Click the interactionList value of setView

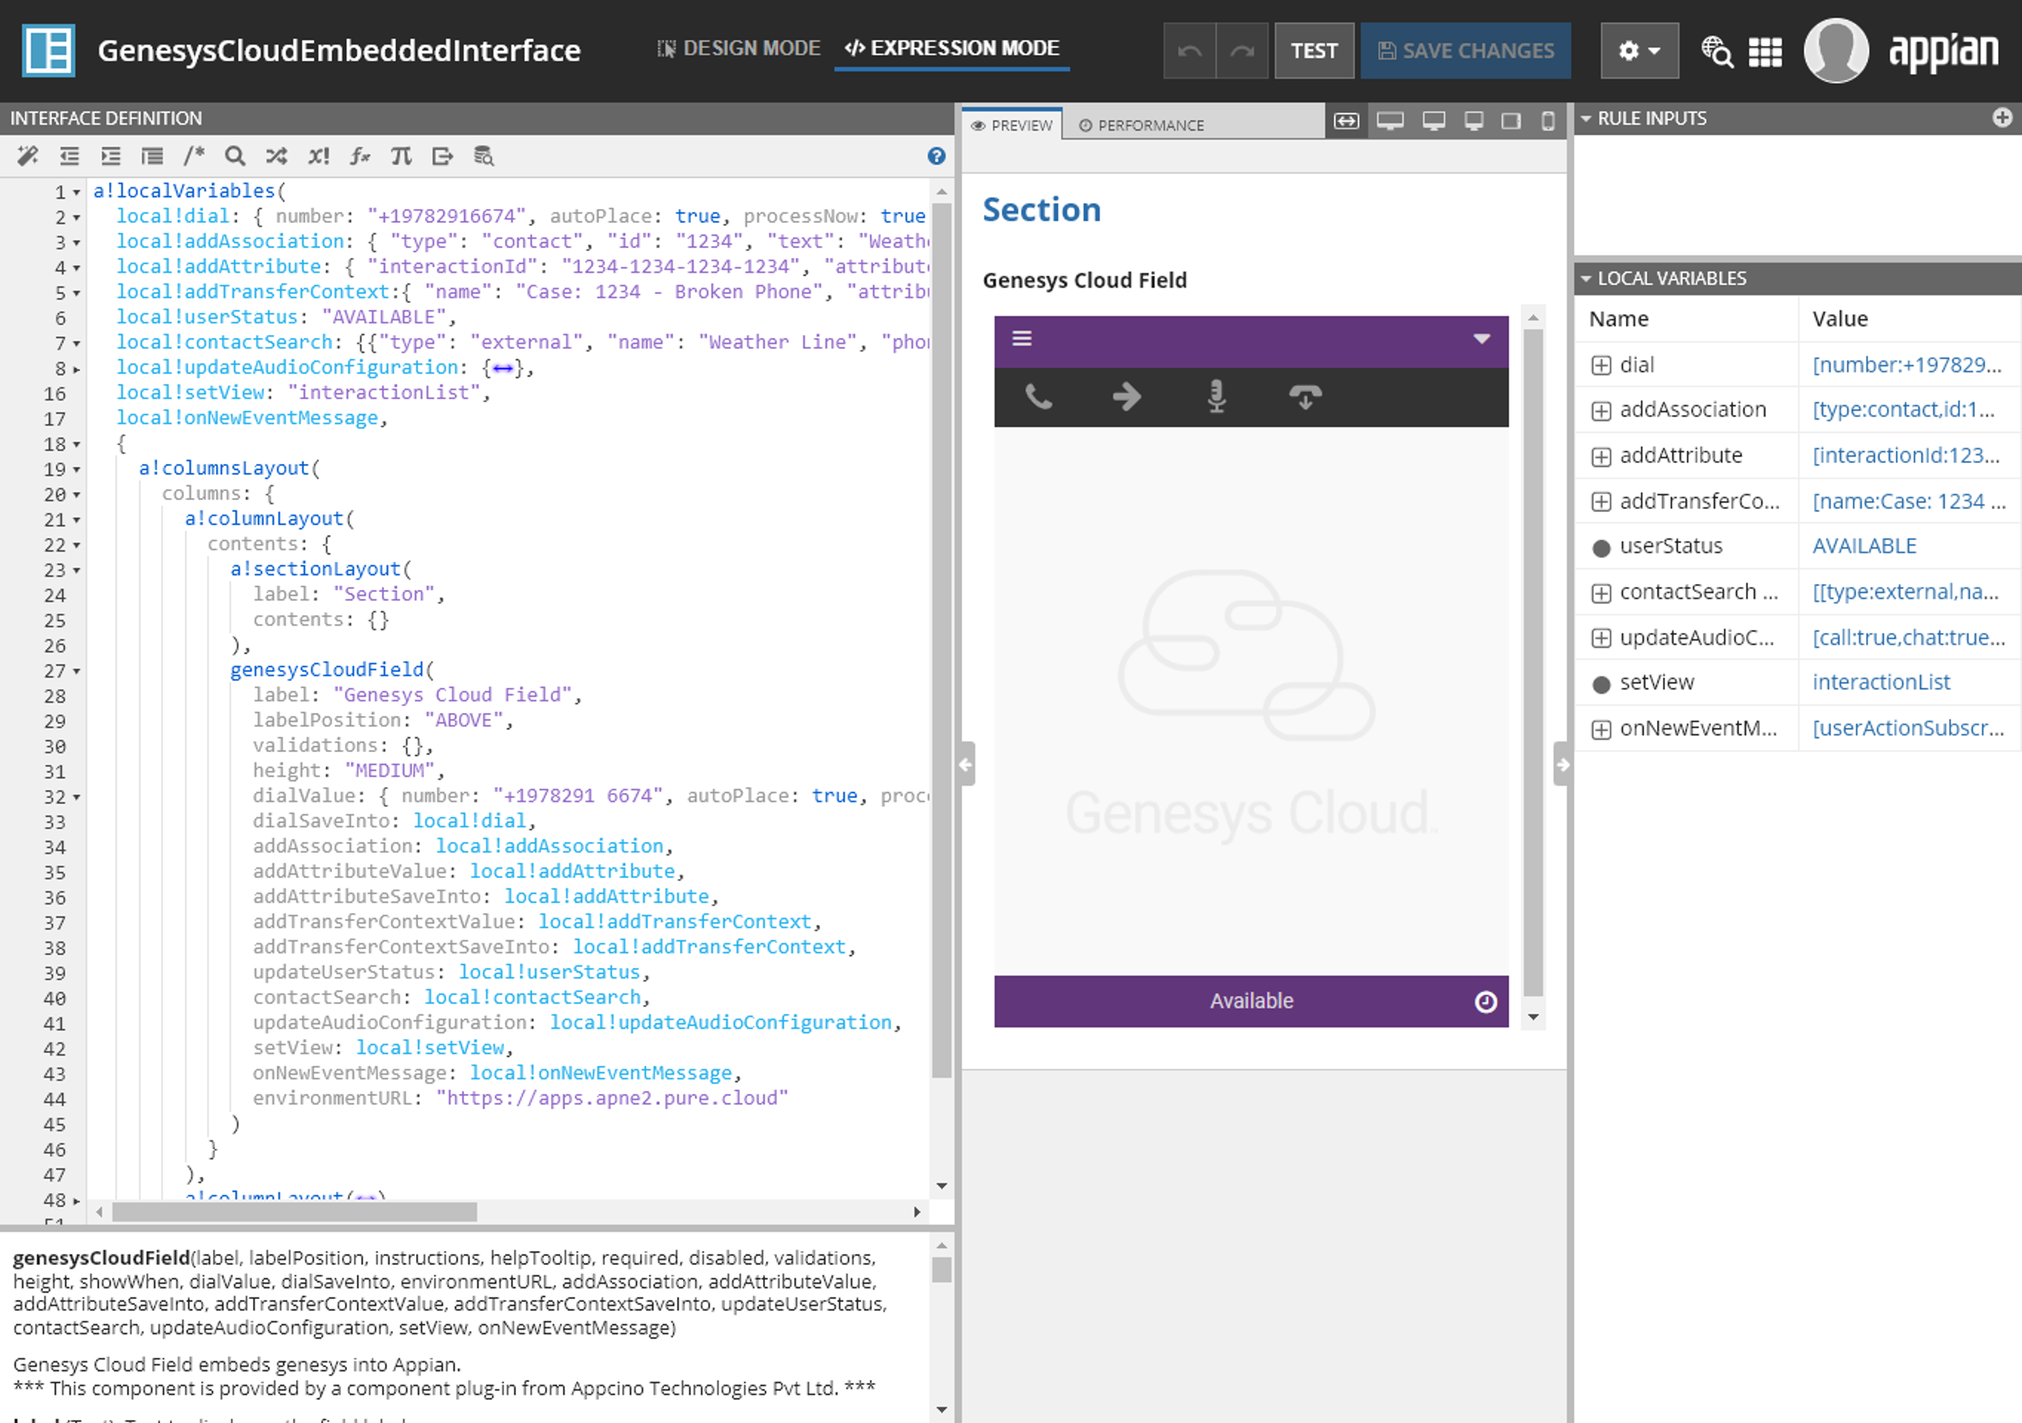pos(1880,683)
